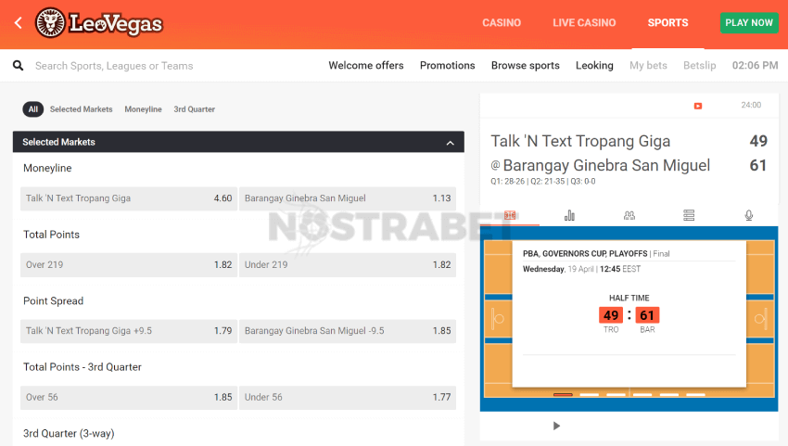Viewport: 788px width, 446px height.
Task: Show the event list tab icon
Action: (x=689, y=215)
